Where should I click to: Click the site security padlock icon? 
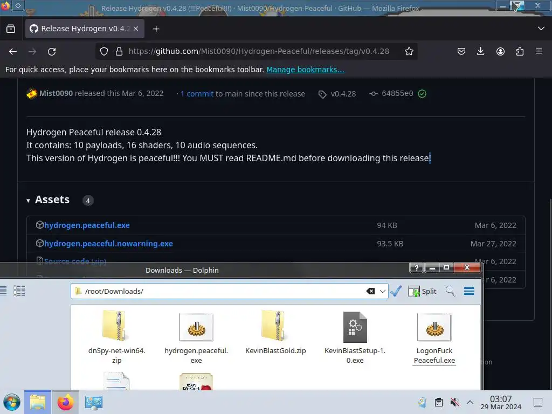pyautogui.click(x=119, y=51)
